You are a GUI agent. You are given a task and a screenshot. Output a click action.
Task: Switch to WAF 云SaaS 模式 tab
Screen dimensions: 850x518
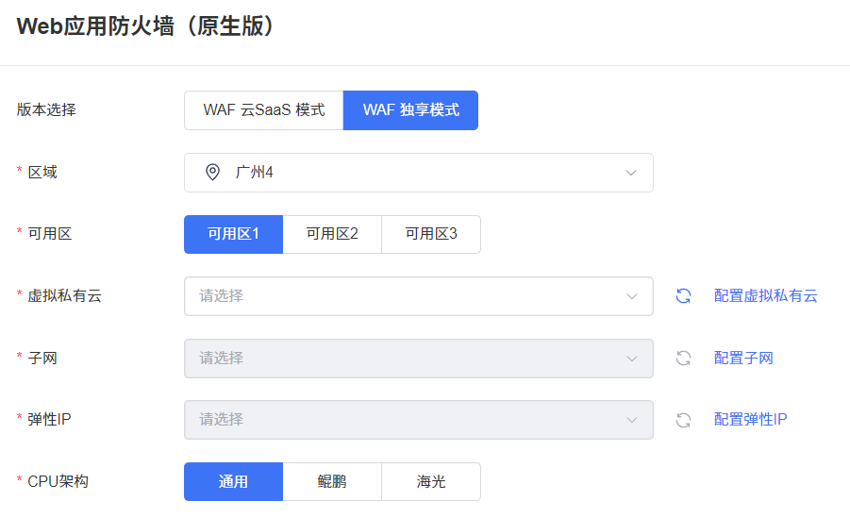(264, 110)
